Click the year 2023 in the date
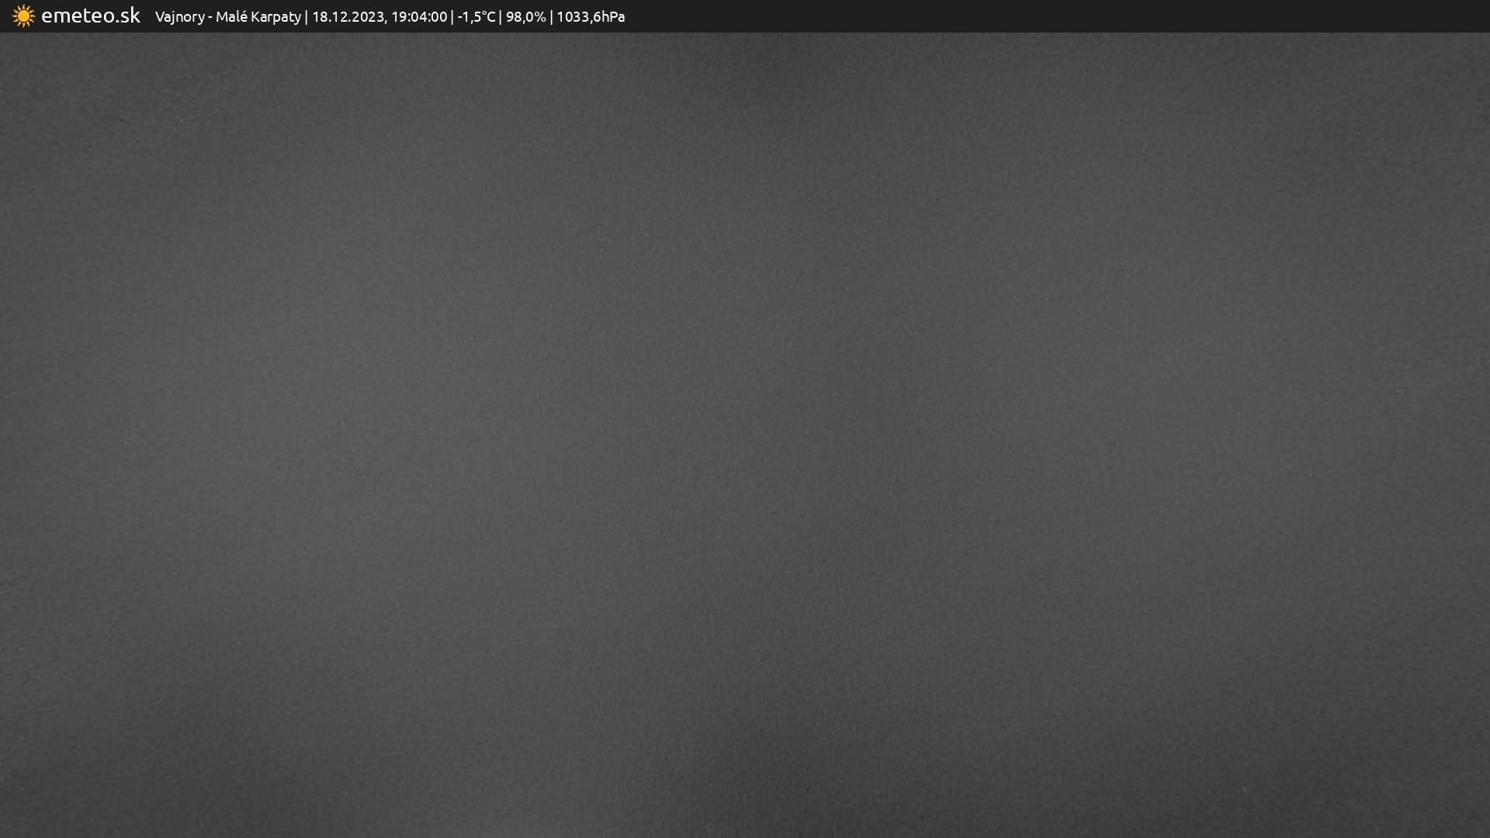 click(x=367, y=17)
